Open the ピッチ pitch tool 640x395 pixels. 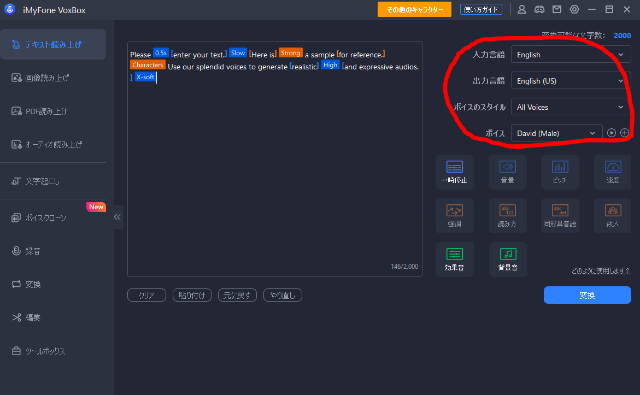(x=560, y=172)
